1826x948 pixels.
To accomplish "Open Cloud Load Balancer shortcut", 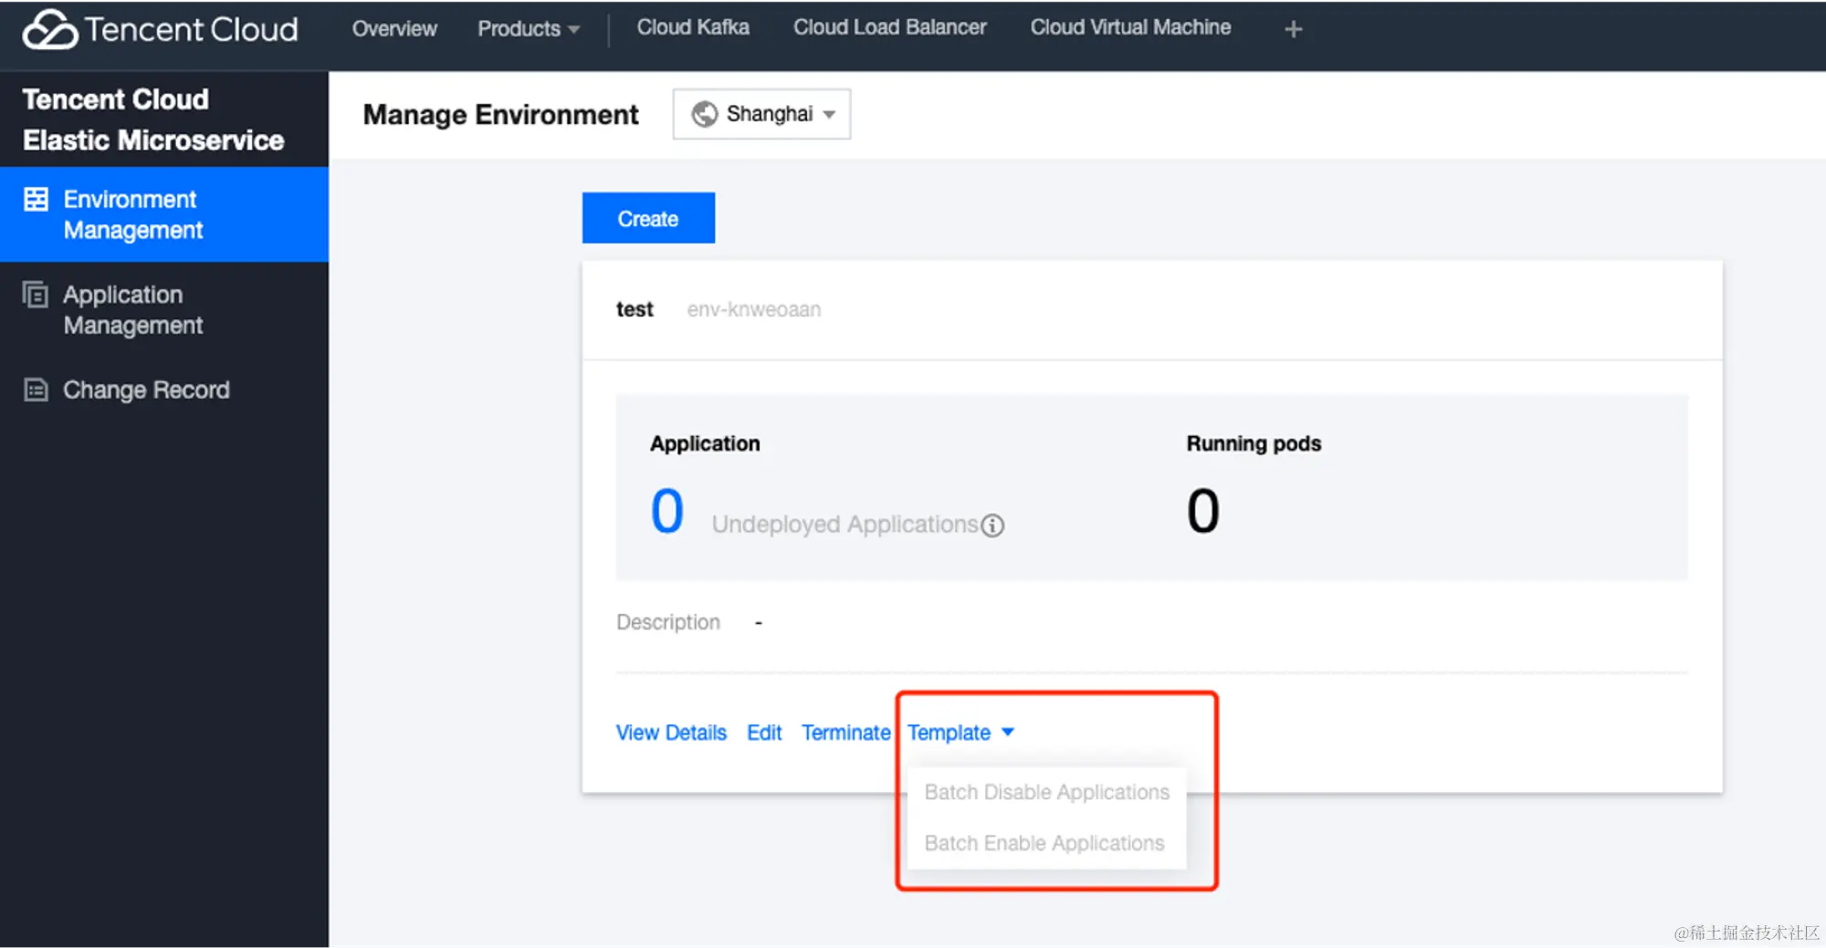I will pos(889,27).
